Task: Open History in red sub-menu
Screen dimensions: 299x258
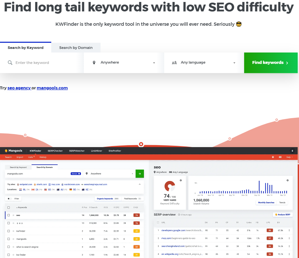Action: tap(43, 157)
